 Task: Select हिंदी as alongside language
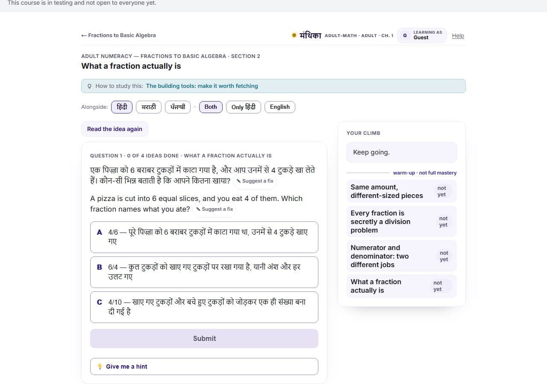122,107
